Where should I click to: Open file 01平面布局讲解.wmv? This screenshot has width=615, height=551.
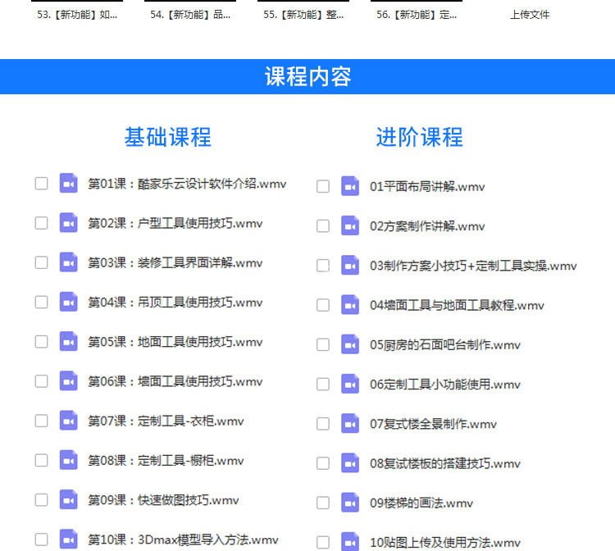(427, 187)
